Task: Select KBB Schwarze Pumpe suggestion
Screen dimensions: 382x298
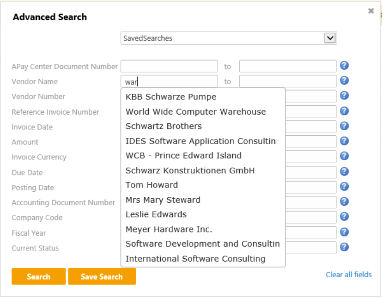Action: pyautogui.click(x=171, y=97)
